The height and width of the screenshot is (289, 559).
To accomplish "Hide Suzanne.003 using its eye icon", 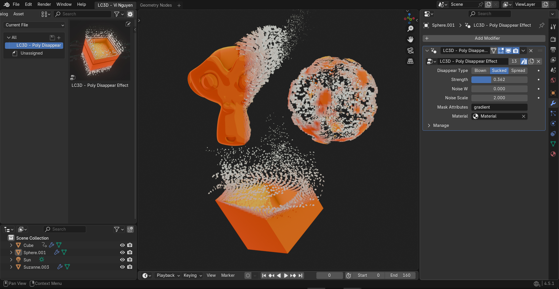I will point(123,267).
